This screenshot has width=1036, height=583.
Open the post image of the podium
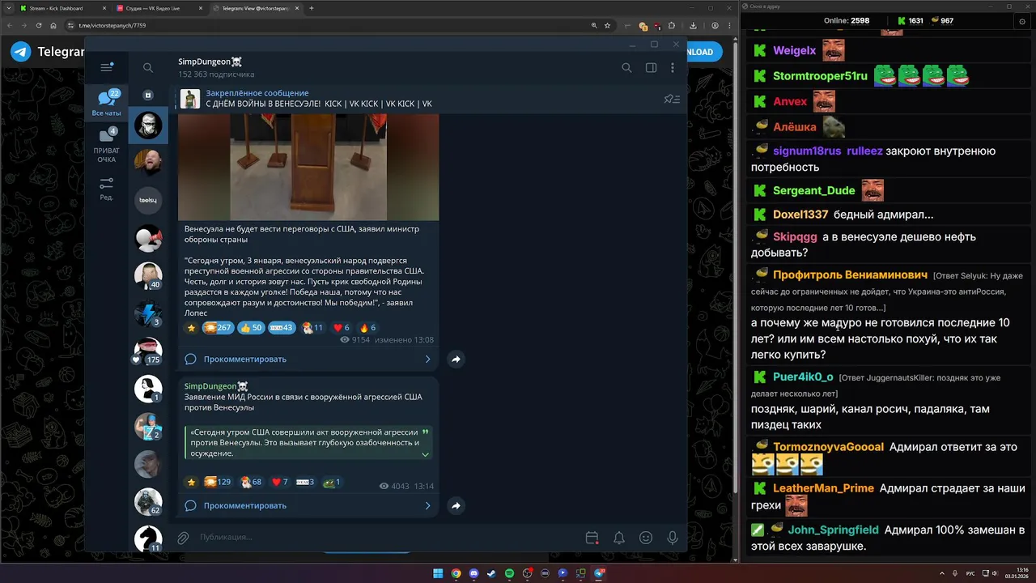(x=308, y=167)
